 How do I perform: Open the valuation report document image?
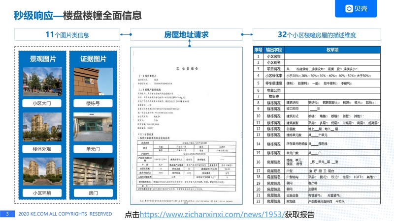(186, 126)
